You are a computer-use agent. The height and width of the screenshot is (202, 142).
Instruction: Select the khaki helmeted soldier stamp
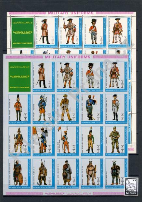point(68,109)
